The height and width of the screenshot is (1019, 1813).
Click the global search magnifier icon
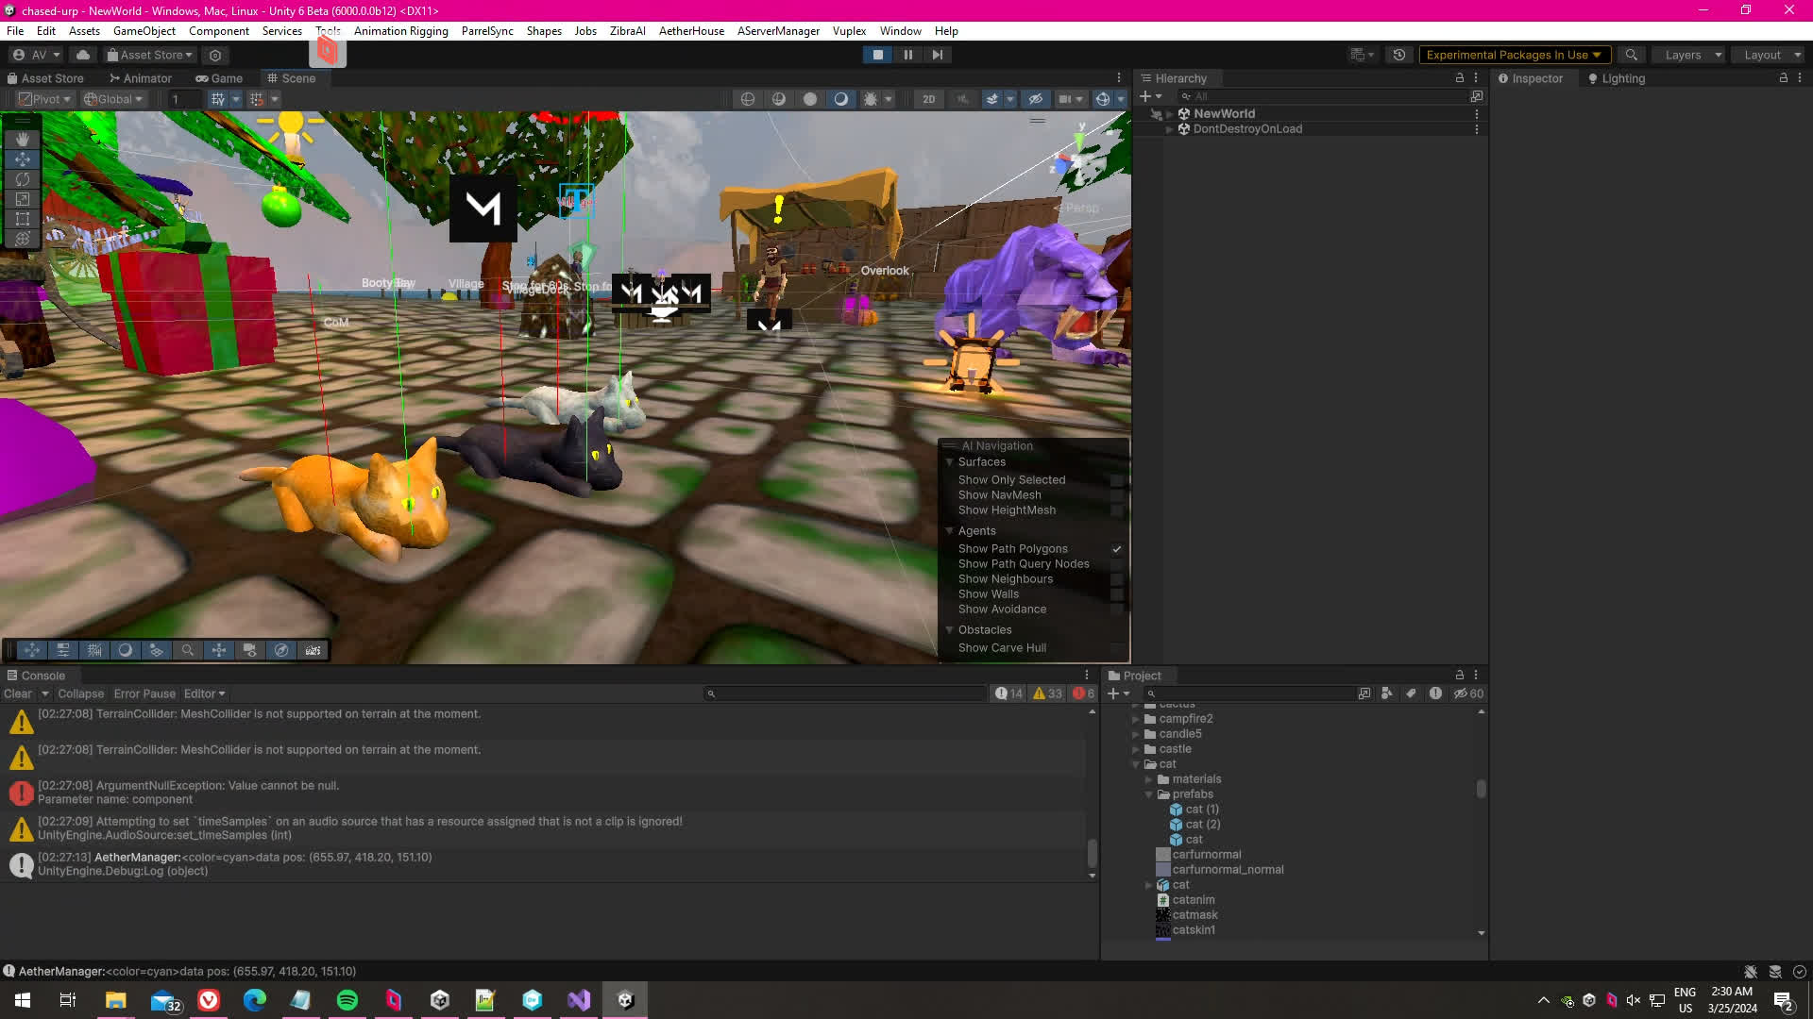1631,55
